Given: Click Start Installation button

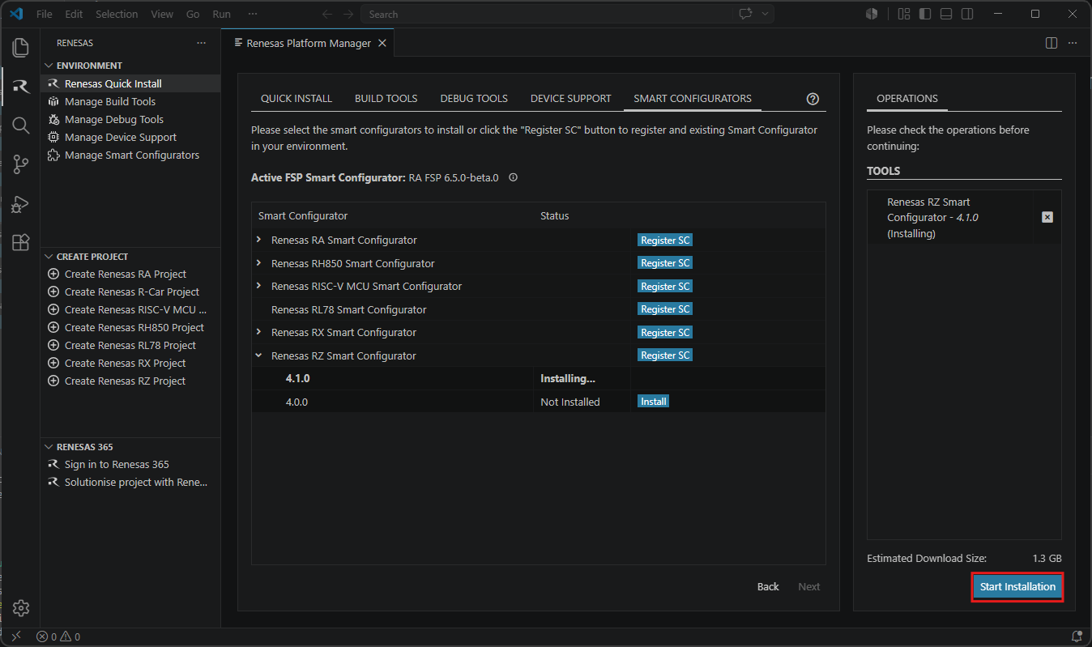Looking at the screenshot, I should (x=1017, y=587).
